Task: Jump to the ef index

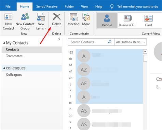Action: click(x=70, y=71)
